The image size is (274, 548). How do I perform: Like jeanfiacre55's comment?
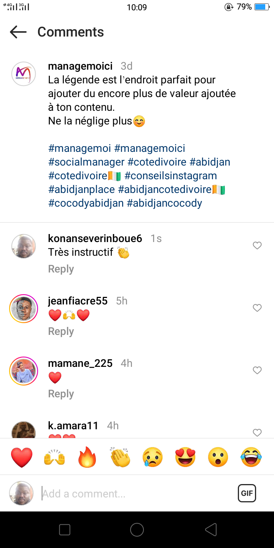point(257,308)
